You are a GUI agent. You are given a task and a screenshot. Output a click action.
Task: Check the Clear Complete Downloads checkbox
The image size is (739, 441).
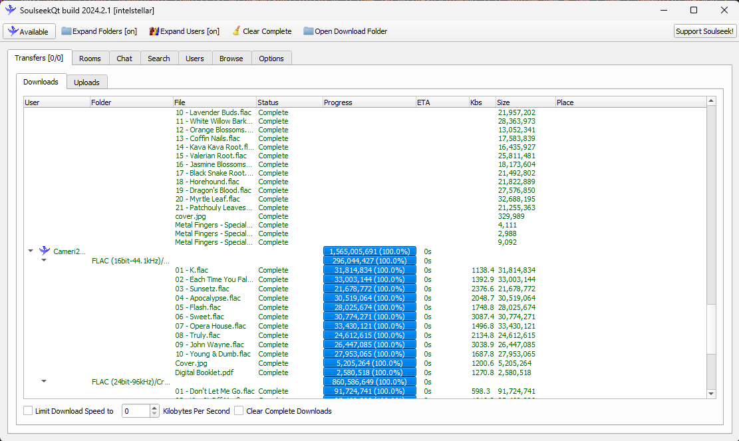239,411
